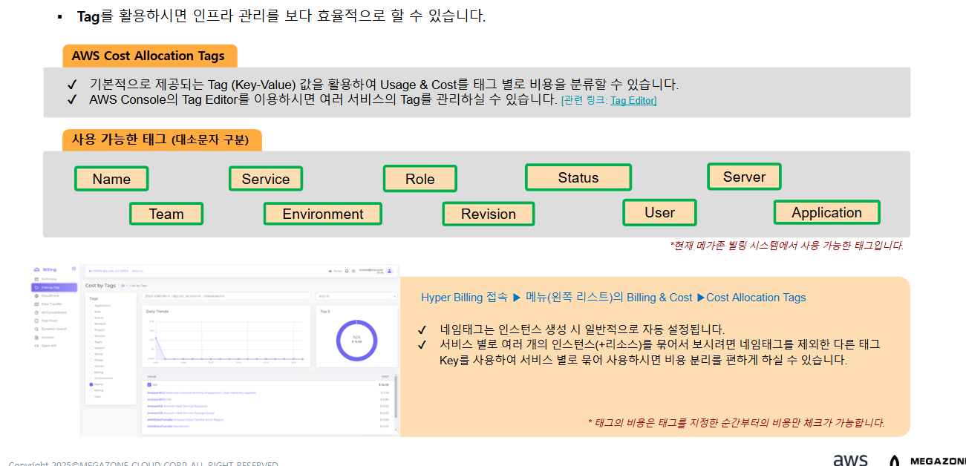Click the AWS Cost Allocation Tags heading

click(x=149, y=56)
